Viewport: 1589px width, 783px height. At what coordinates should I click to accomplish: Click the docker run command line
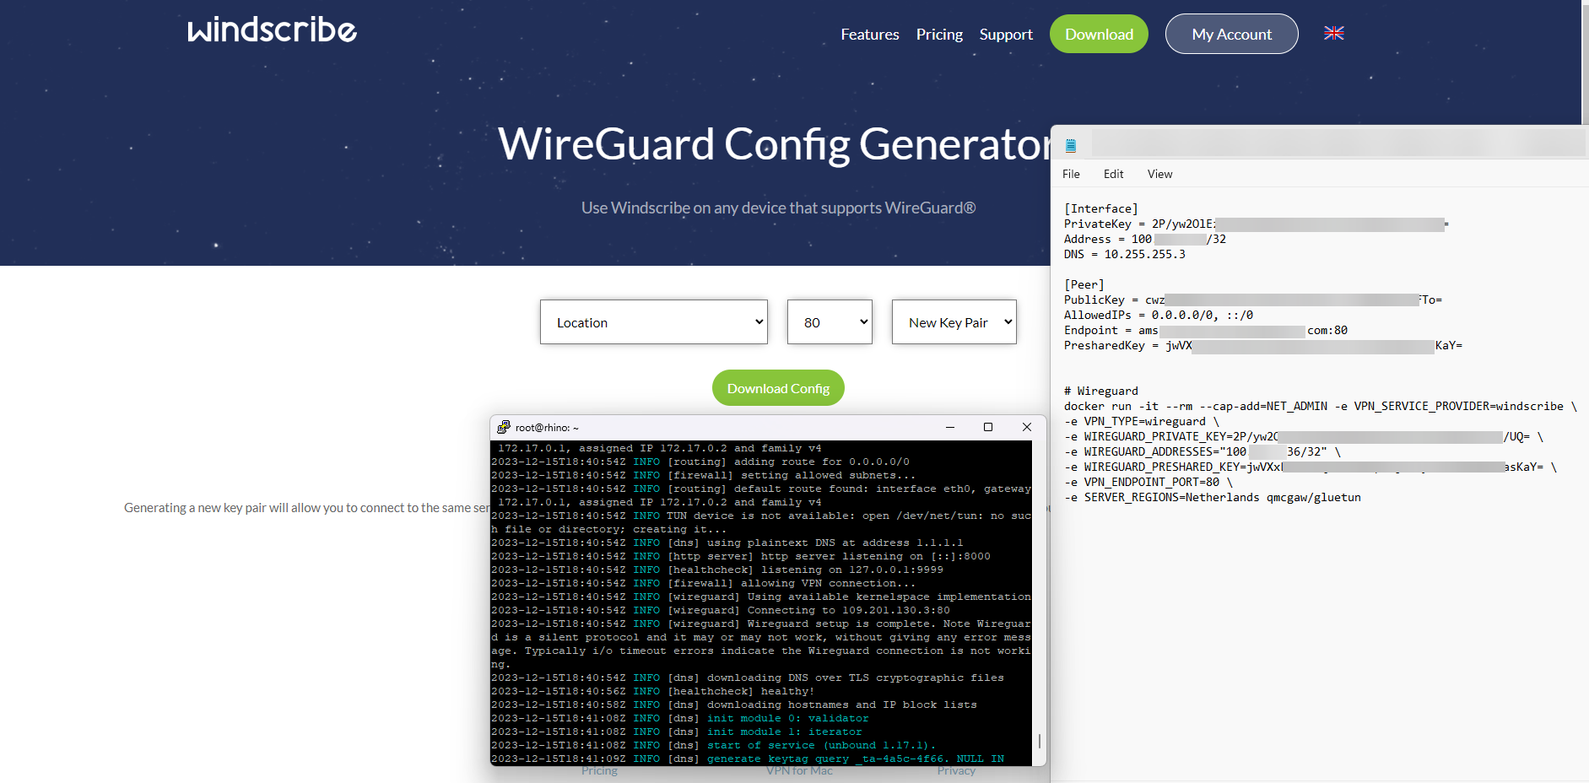tap(1320, 406)
